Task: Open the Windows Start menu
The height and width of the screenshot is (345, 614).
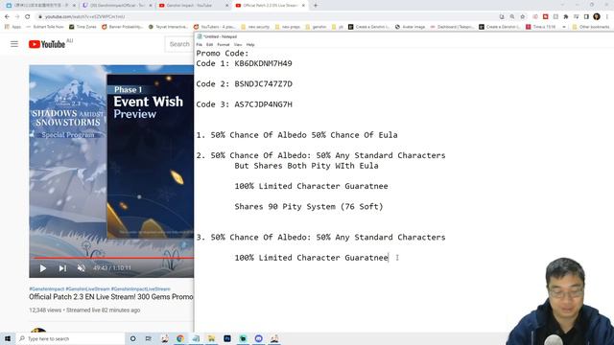Action: [x=8, y=338]
